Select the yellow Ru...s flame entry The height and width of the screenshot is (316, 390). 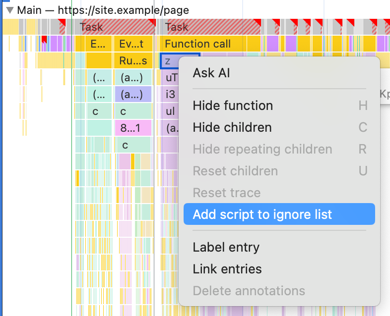[x=133, y=61]
